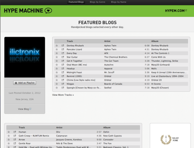
Task: Click share icon for Headup
Action: (63, 68)
